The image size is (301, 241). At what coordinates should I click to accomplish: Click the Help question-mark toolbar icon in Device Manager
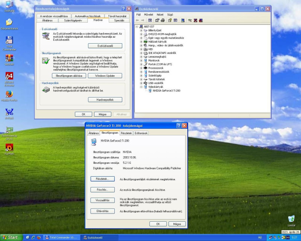click(170, 20)
